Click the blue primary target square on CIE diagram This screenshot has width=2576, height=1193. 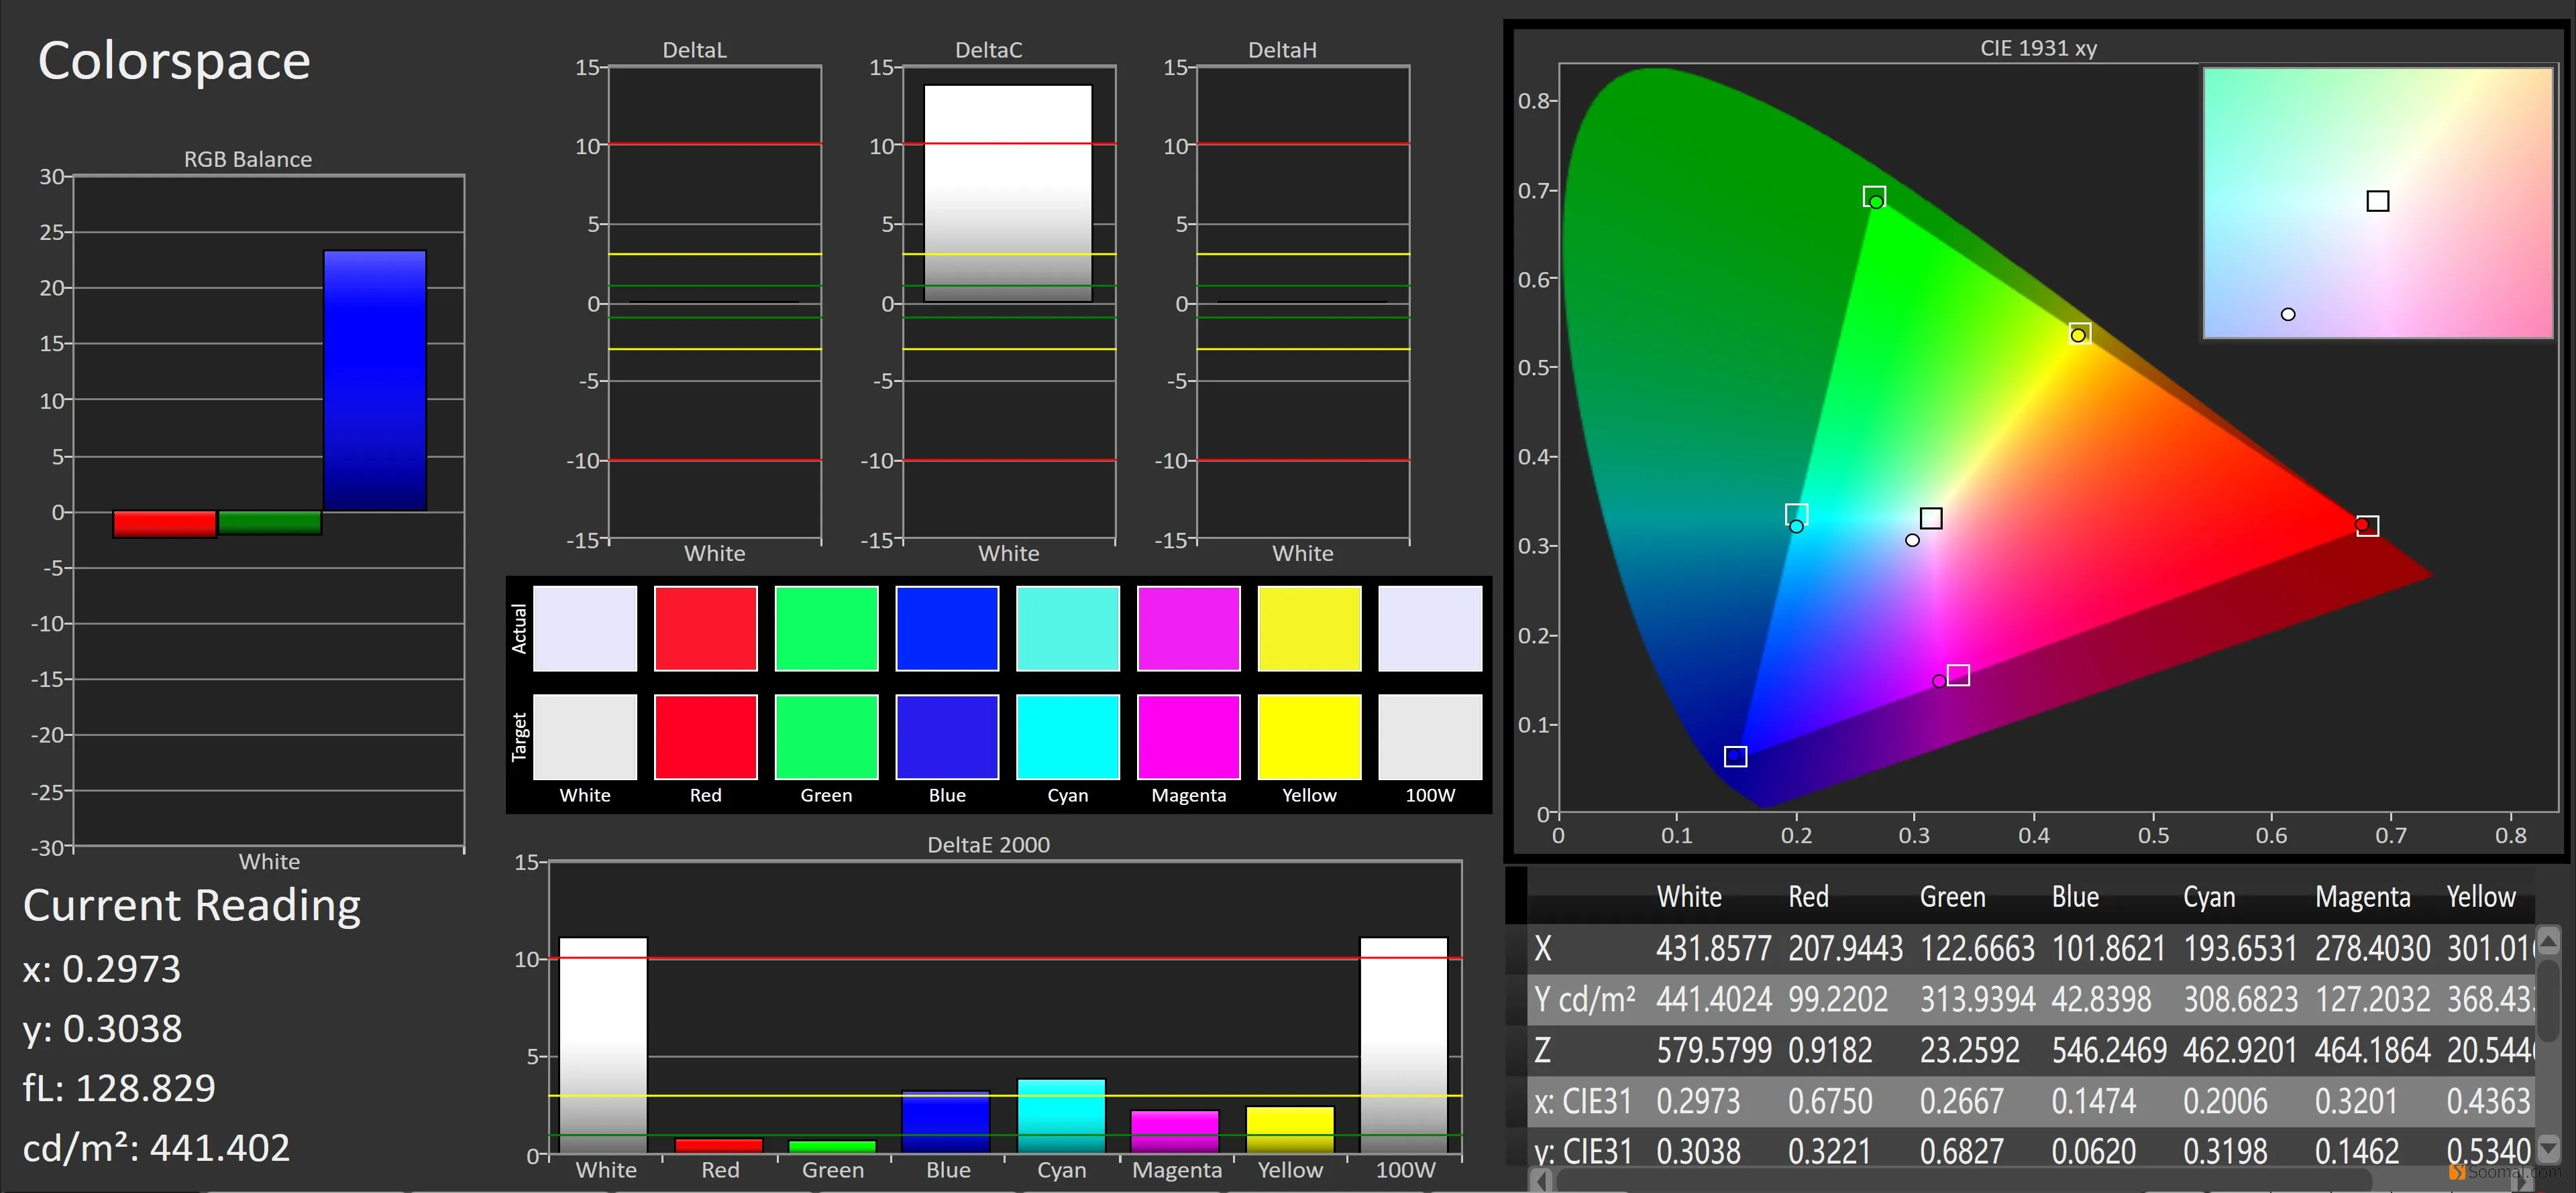(1736, 757)
